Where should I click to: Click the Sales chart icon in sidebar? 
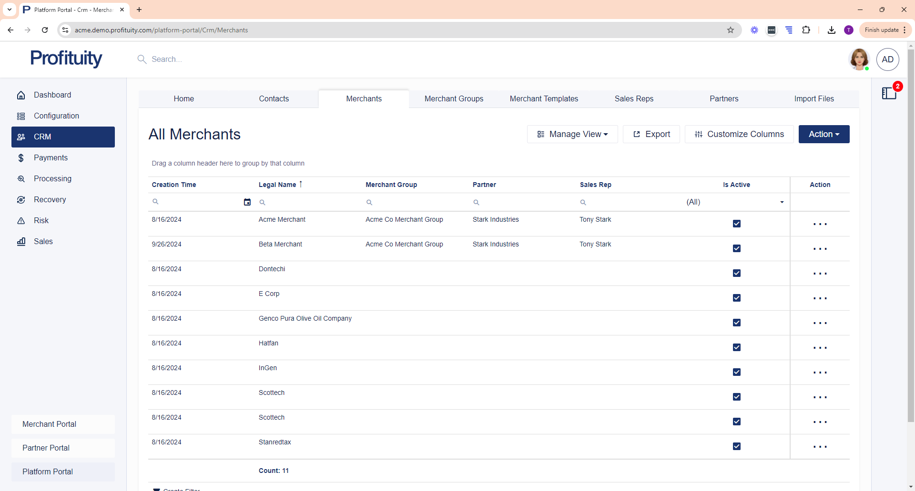(x=21, y=242)
